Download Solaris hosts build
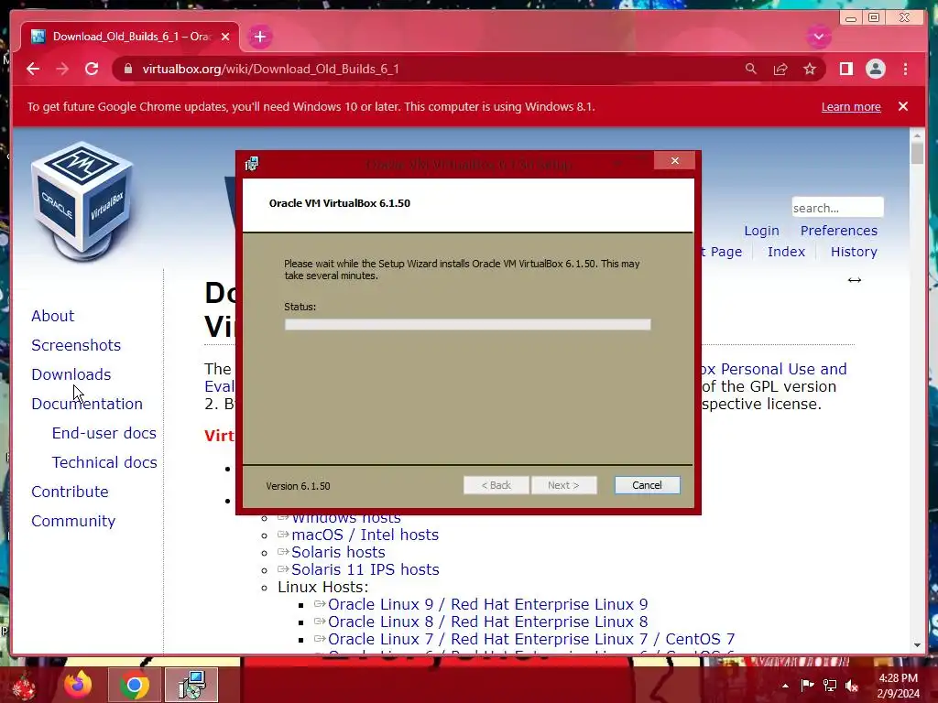Screen dimensions: 938x703 (338, 552)
